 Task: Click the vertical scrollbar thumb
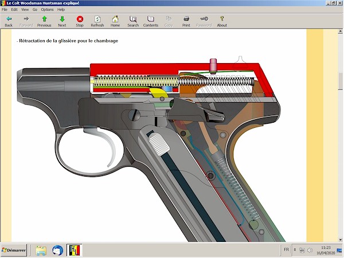(x=340, y=81)
